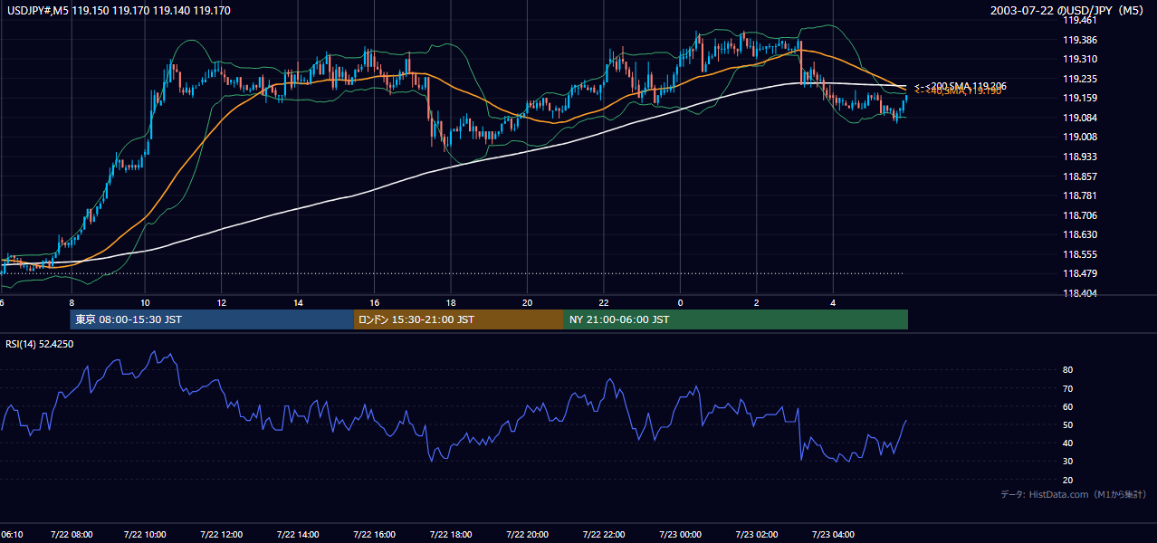Click hour label 2 below the price chart
1157x543 pixels.
click(756, 302)
